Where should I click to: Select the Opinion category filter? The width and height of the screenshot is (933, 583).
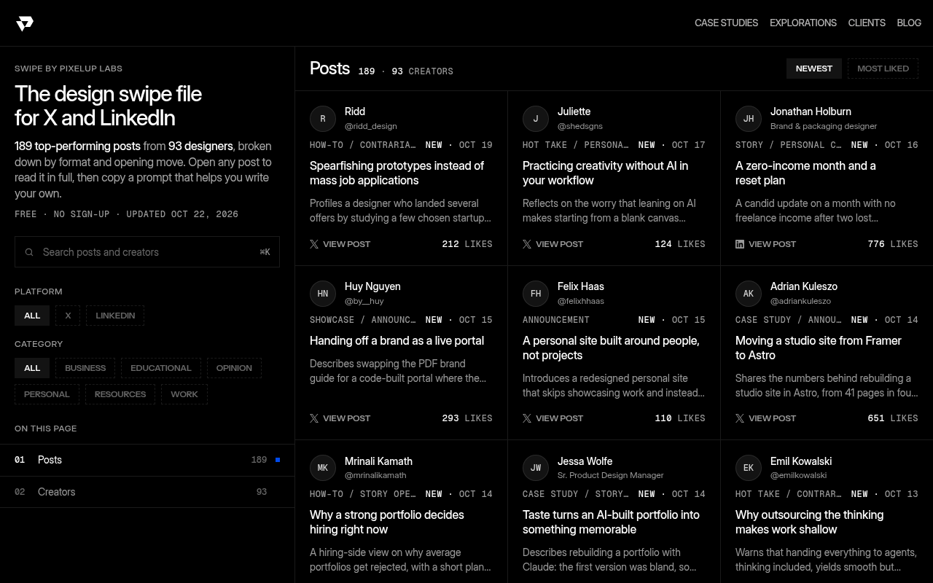(x=234, y=368)
